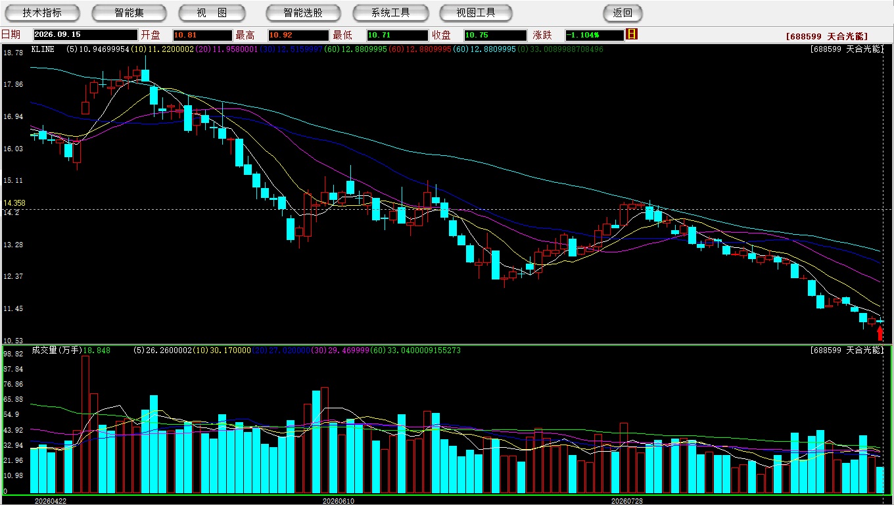This screenshot has height=505, width=894.
Task: Click the MA5 value 10.94699954
Action: click(x=104, y=49)
